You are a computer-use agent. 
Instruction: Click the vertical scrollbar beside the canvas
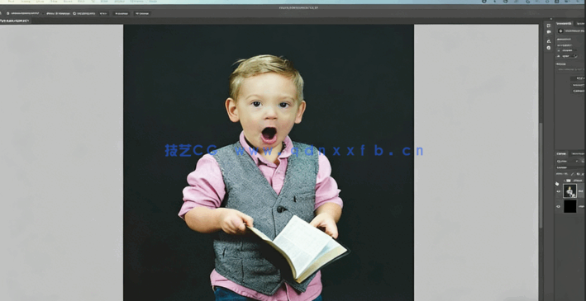541,176
